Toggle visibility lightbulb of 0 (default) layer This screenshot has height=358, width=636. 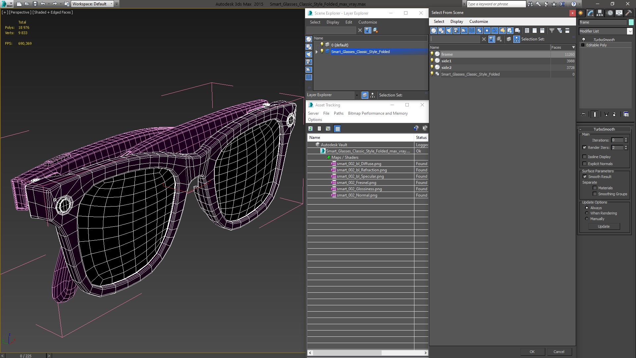(x=322, y=45)
